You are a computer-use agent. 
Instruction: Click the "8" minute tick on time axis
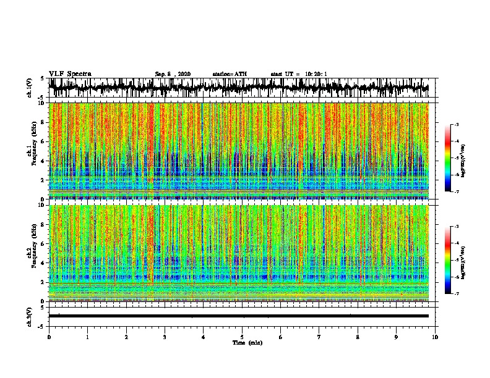click(358, 337)
